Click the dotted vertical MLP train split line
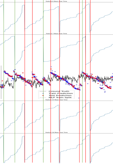 click(x=1, y=82)
